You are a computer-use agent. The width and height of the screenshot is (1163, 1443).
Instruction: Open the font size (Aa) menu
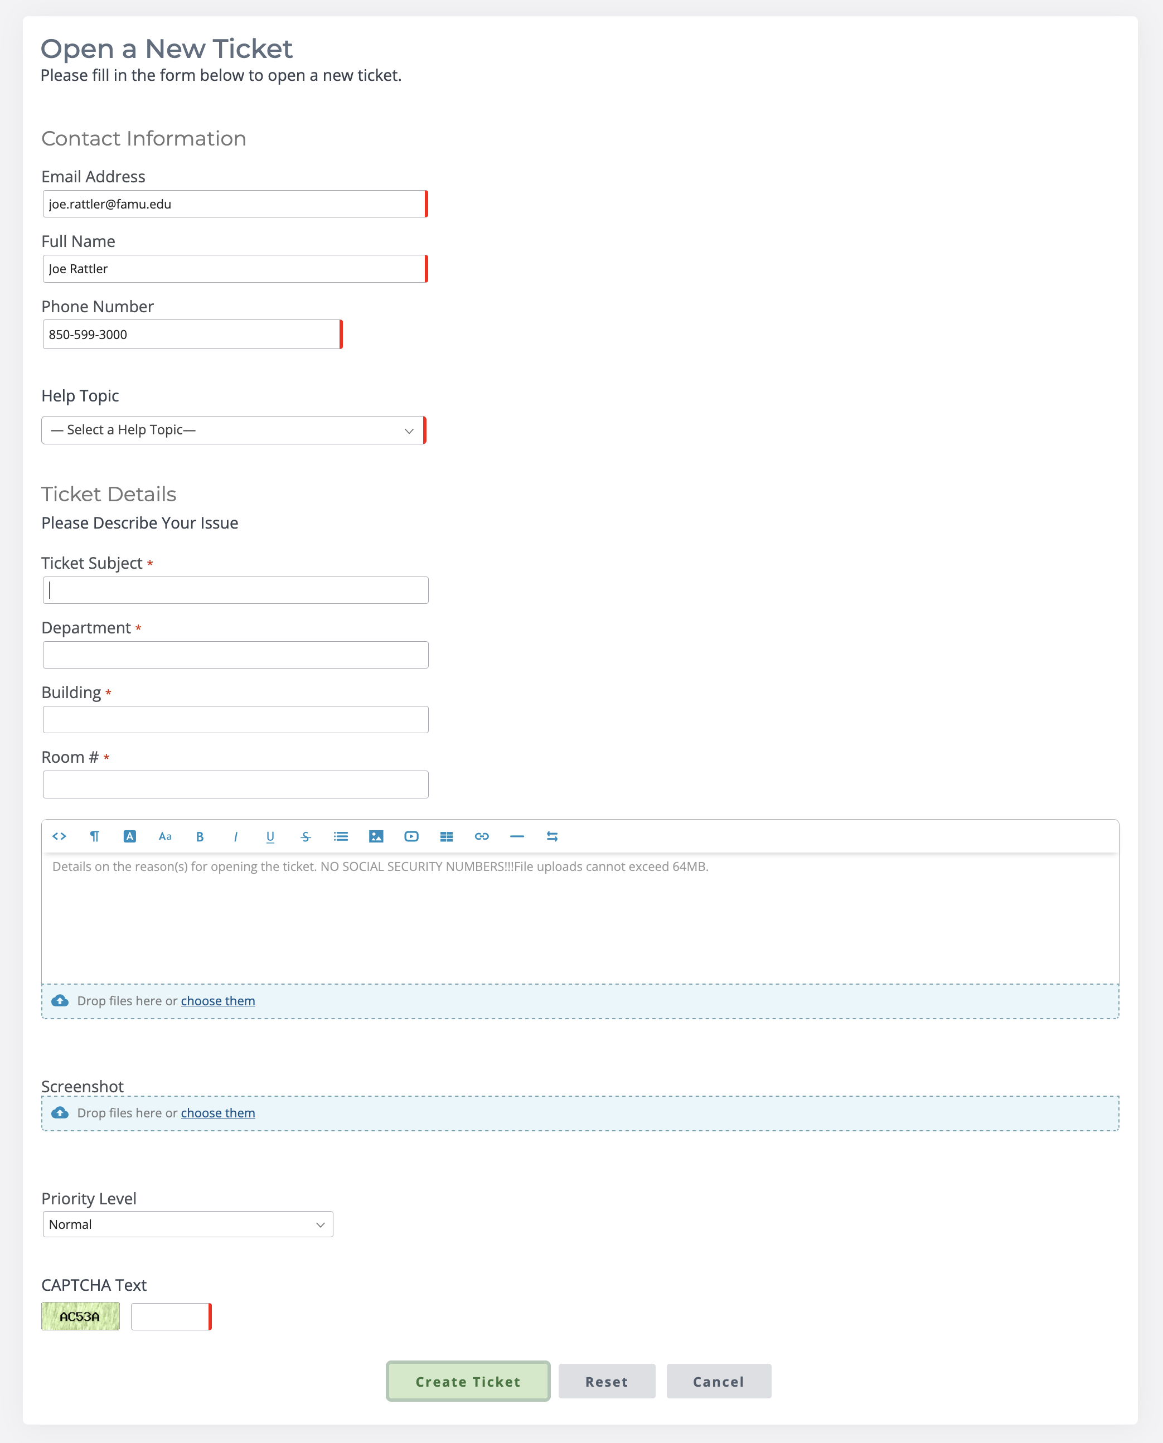pos(165,836)
